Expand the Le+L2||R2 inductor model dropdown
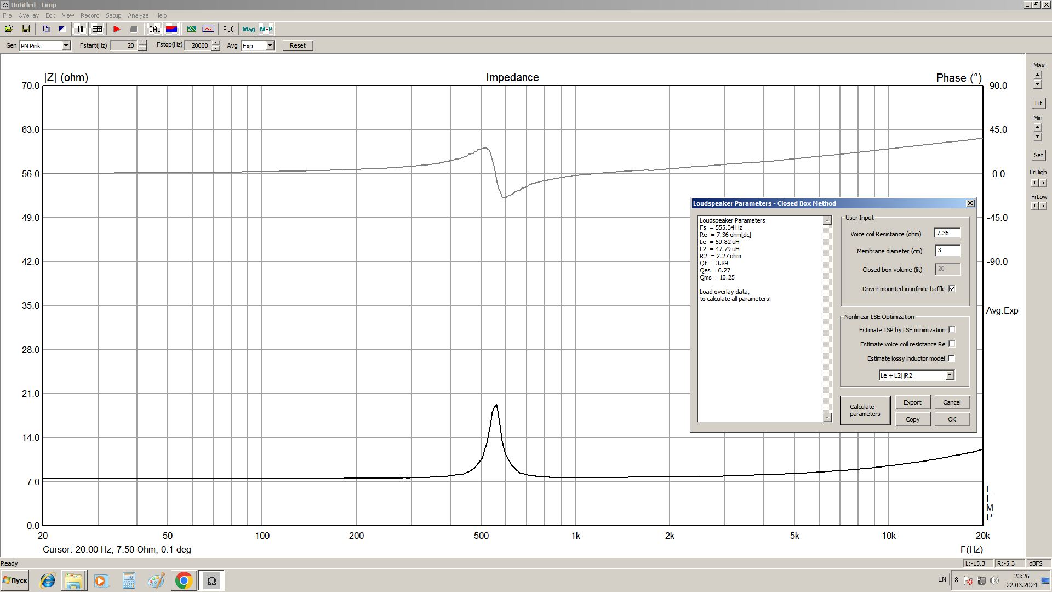 point(950,375)
